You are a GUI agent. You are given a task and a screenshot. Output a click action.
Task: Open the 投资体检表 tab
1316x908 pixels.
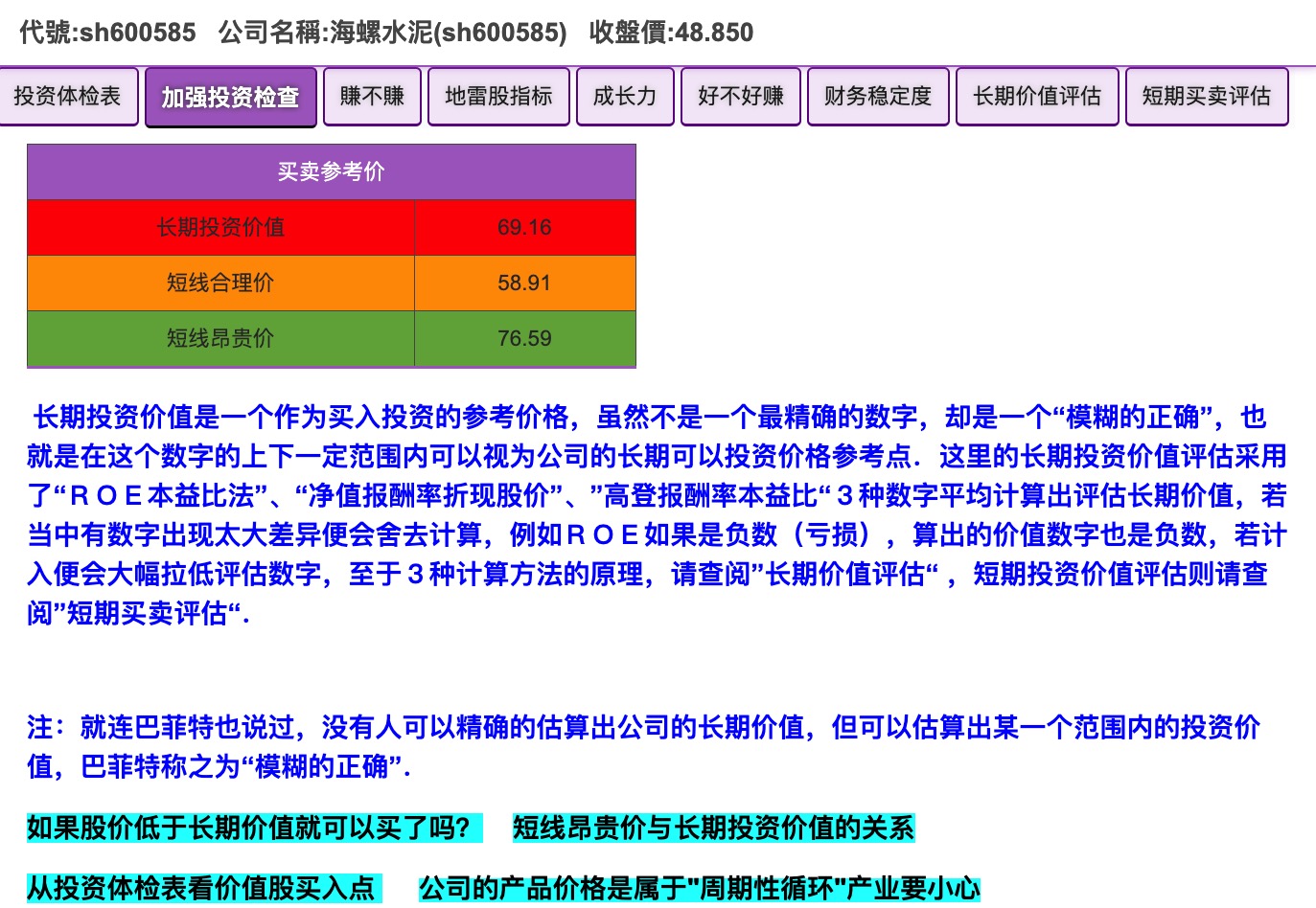[x=68, y=96]
